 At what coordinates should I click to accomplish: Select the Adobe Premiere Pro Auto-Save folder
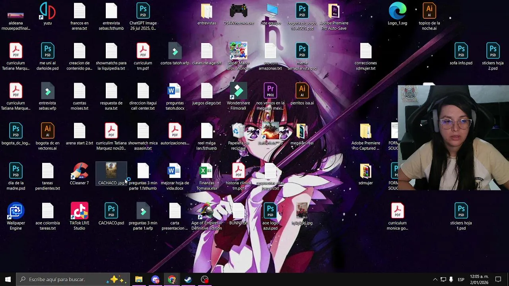click(x=334, y=16)
